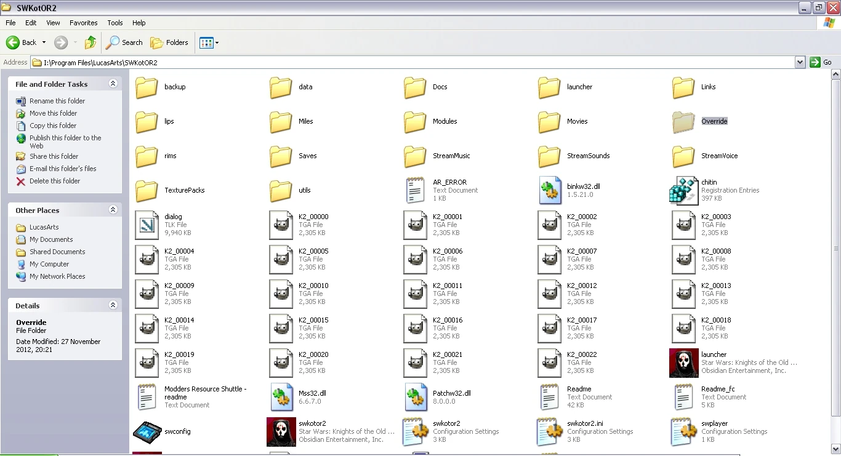The width and height of the screenshot is (841, 456).
Task: Click the green Up folder icon
Action: coord(91,42)
